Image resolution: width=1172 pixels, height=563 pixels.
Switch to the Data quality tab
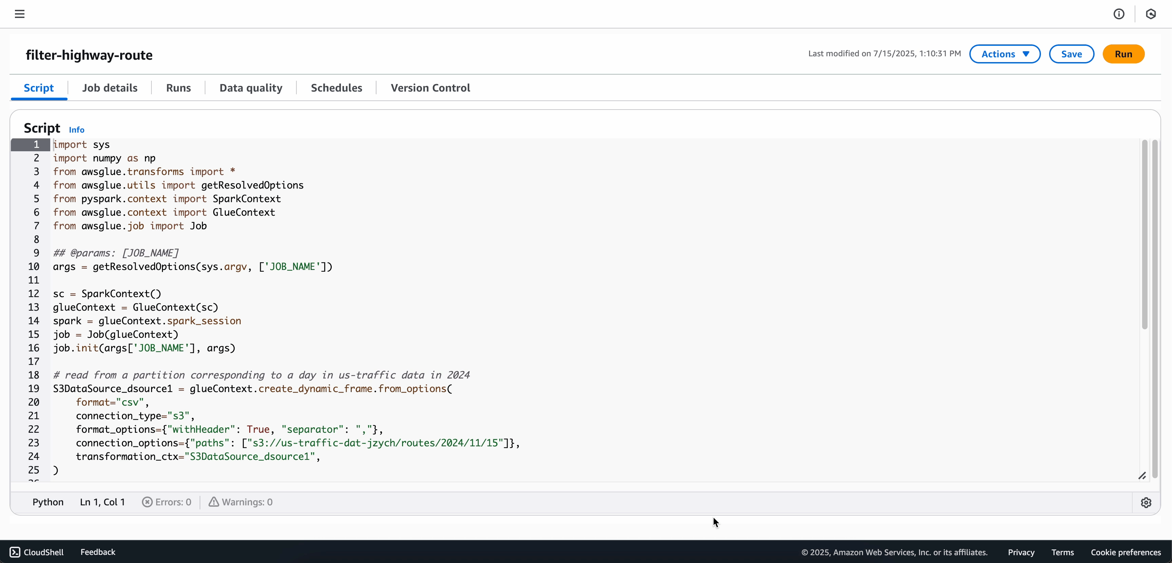click(251, 88)
